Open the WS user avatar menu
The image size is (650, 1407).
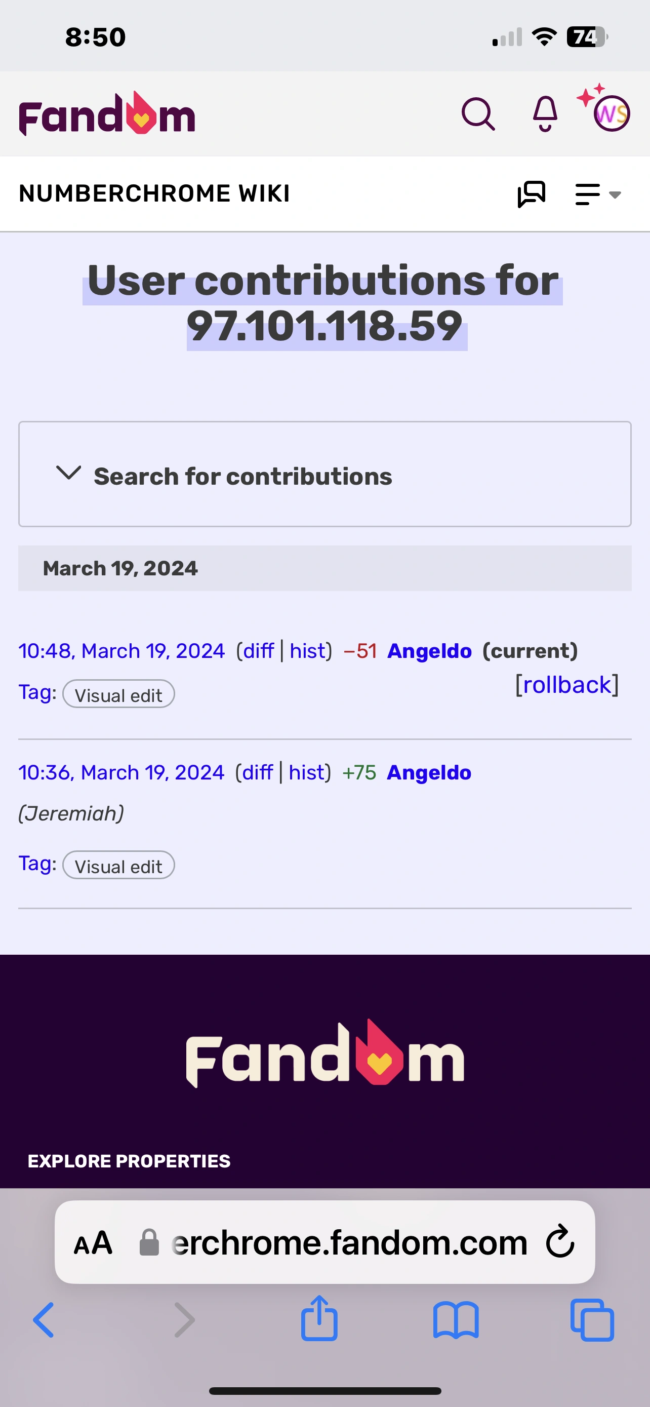tap(611, 113)
